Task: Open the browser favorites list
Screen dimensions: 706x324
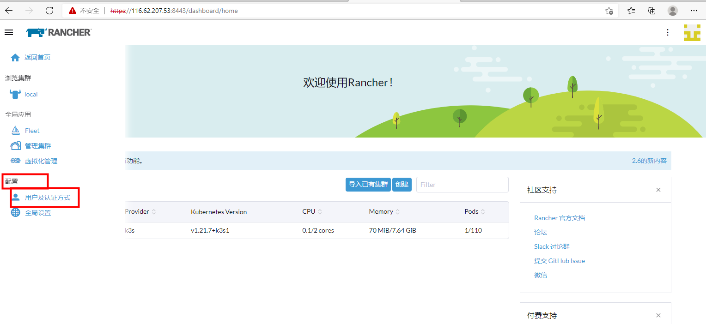Action: [631, 11]
